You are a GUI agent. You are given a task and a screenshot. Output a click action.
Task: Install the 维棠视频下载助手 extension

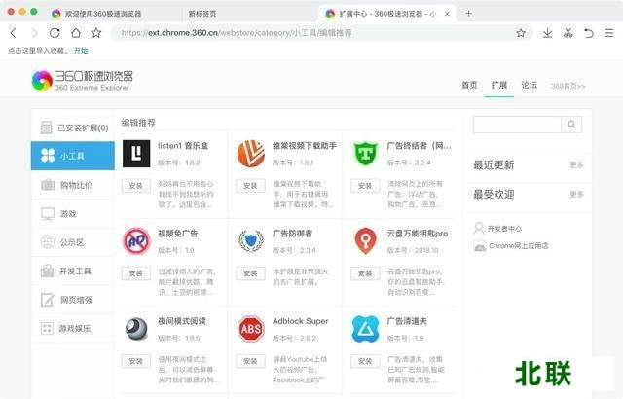pos(250,186)
